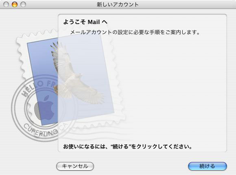Minimize the window using the yellow button
Viewport: 236px width, 175px height.
(15, 4)
